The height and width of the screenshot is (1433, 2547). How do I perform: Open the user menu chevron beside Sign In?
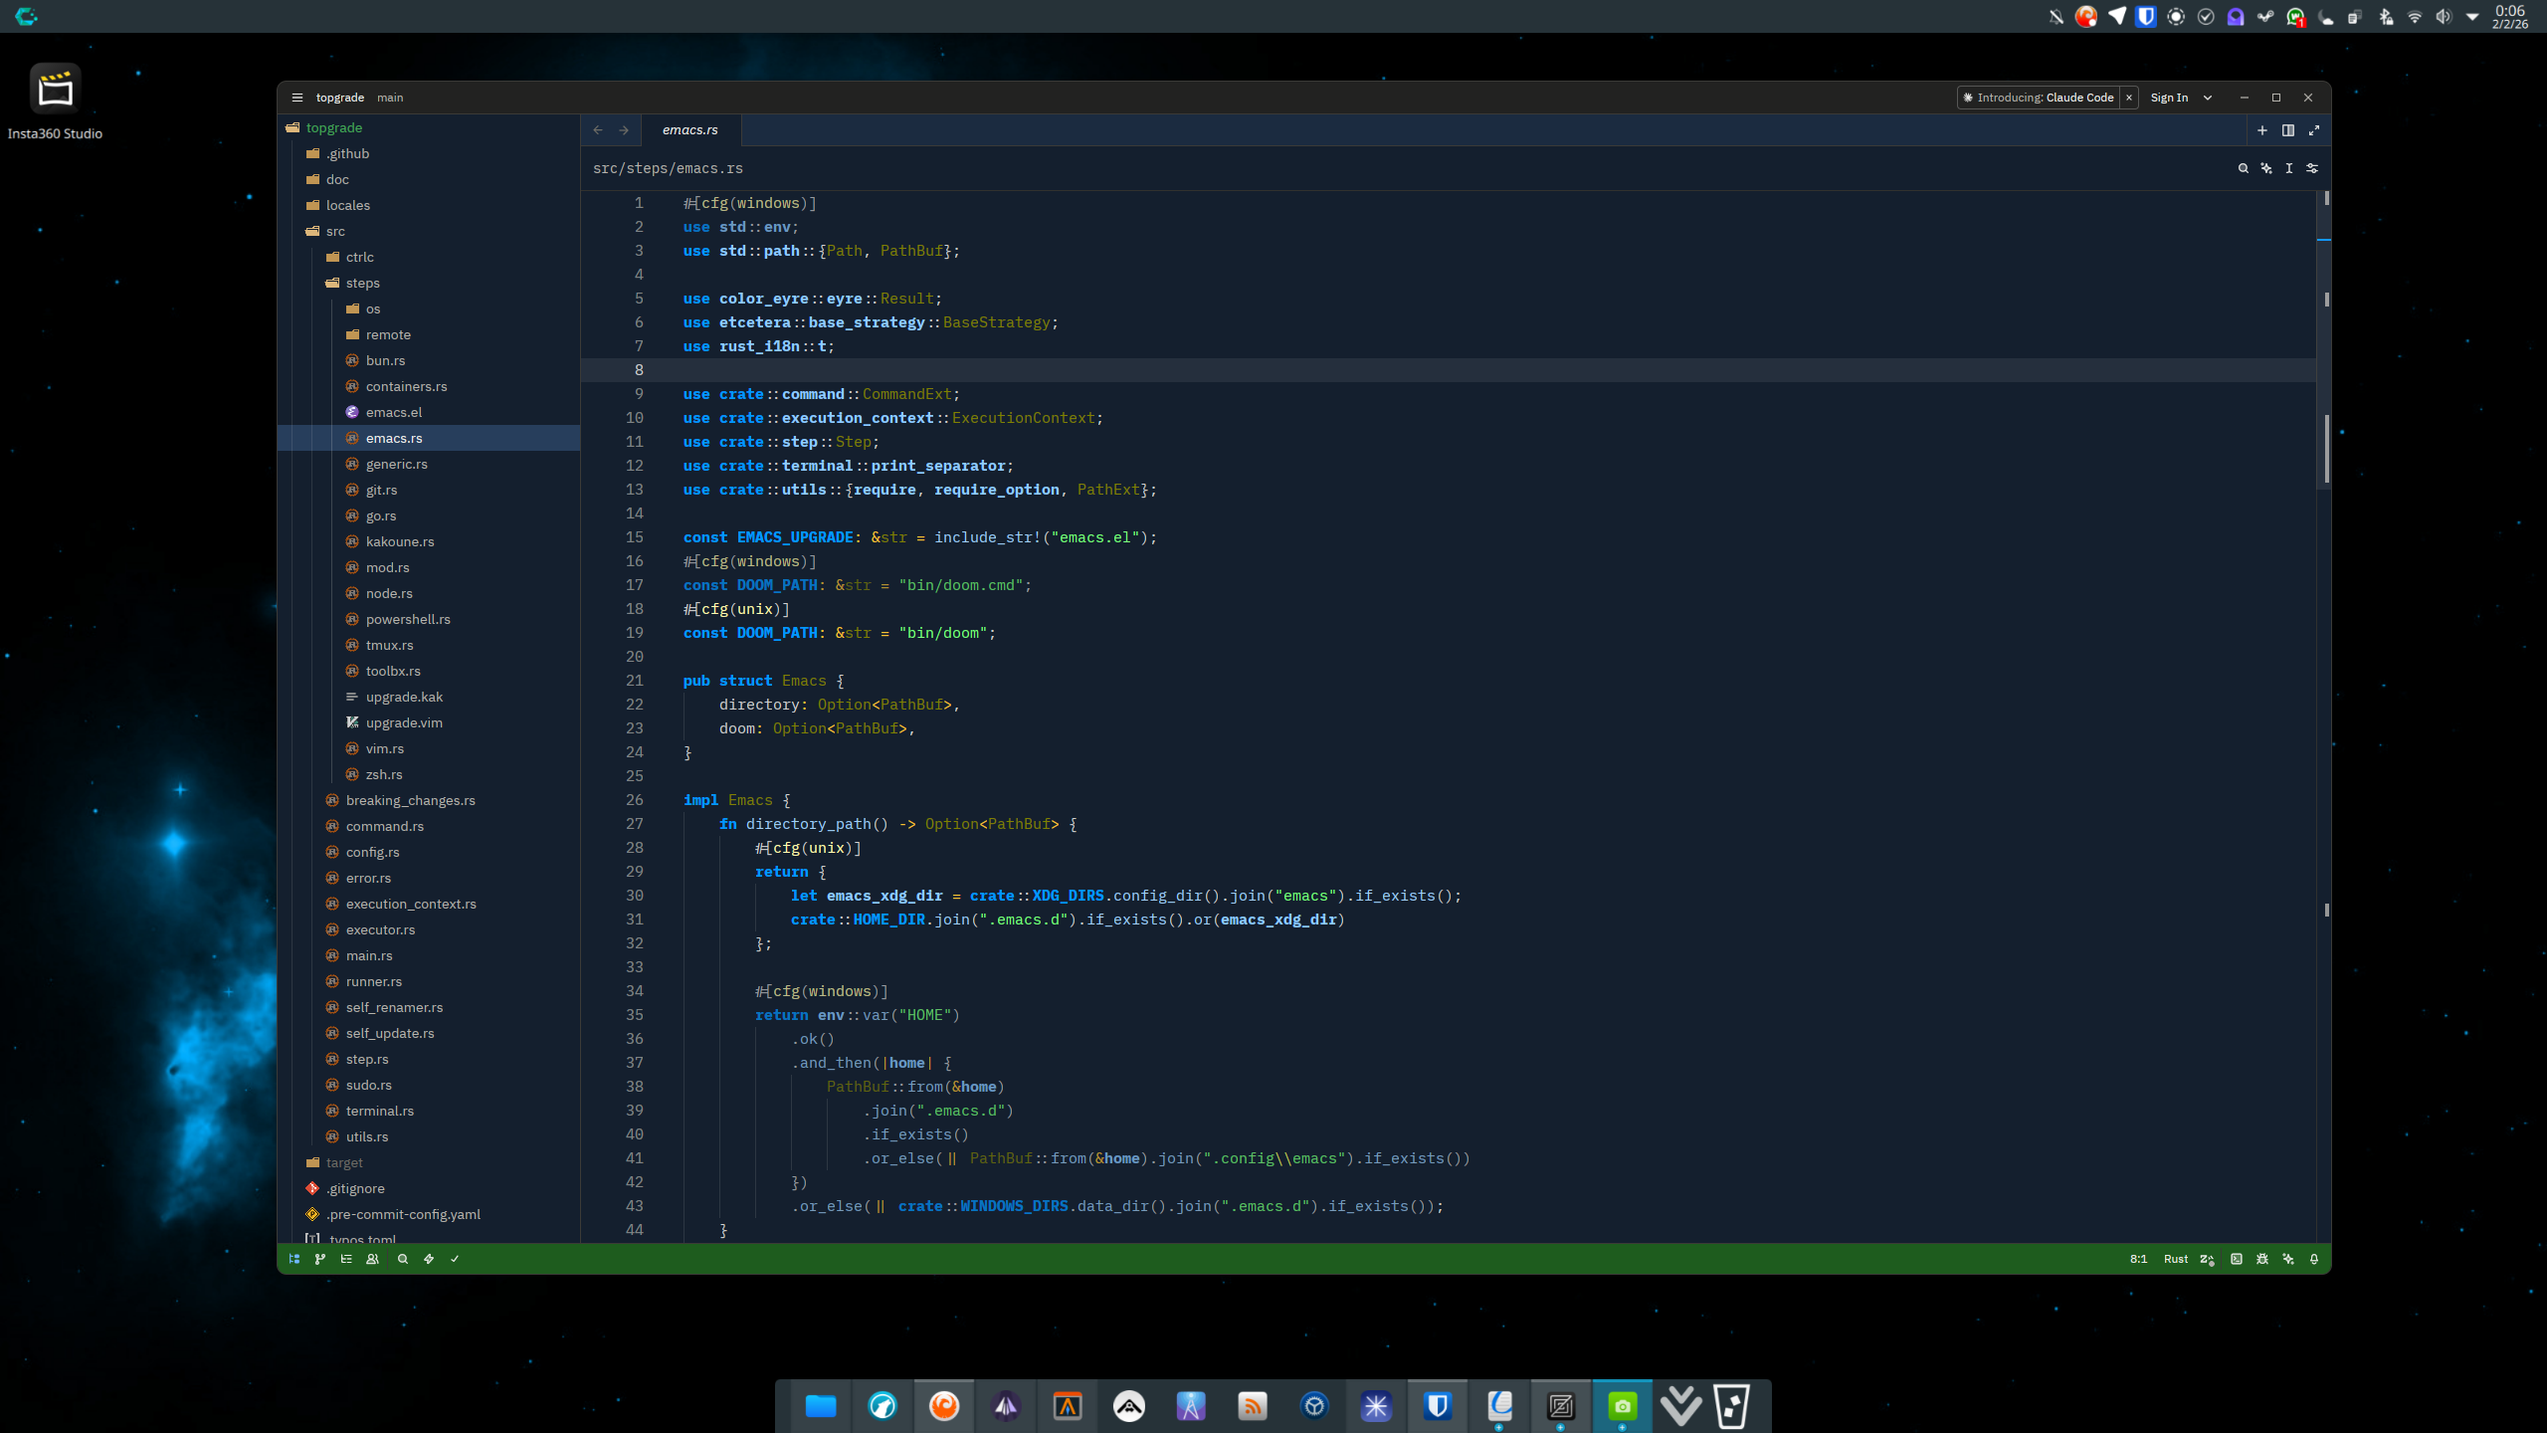[x=2208, y=98]
